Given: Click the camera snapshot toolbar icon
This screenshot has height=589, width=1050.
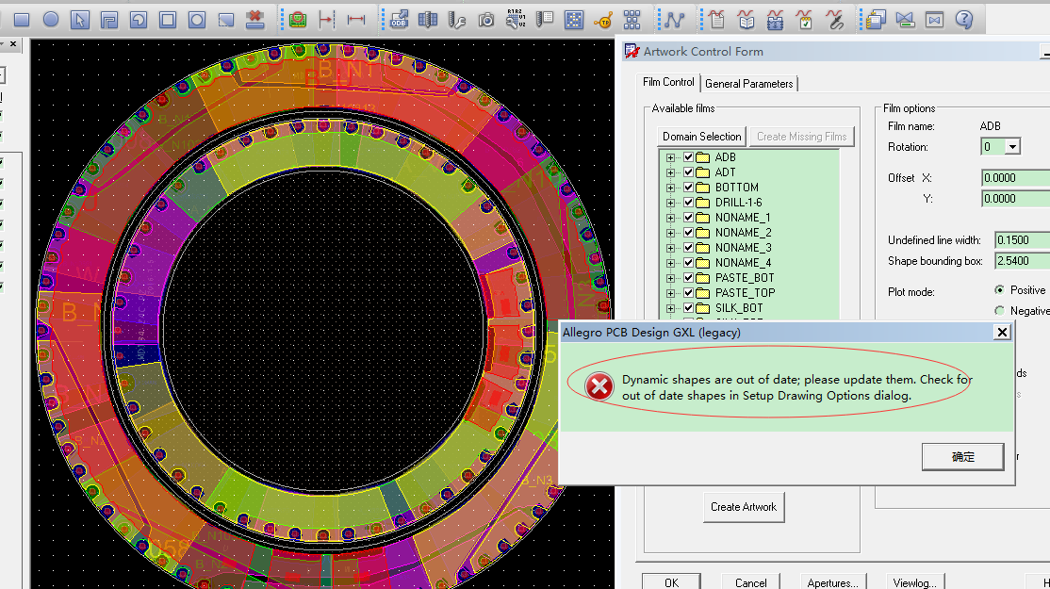Looking at the screenshot, I should (x=485, y=19).
